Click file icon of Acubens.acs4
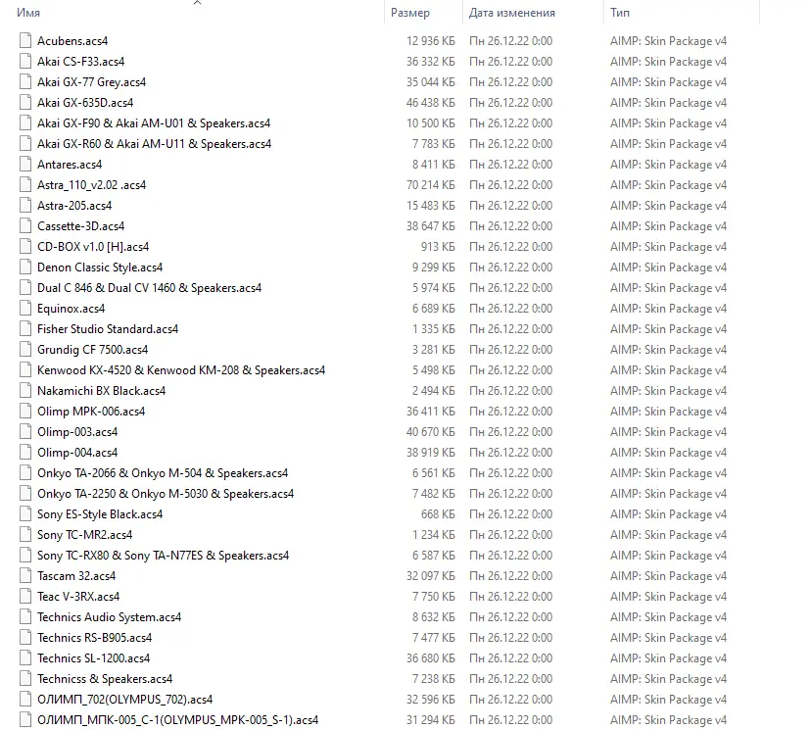 point(25,41)
